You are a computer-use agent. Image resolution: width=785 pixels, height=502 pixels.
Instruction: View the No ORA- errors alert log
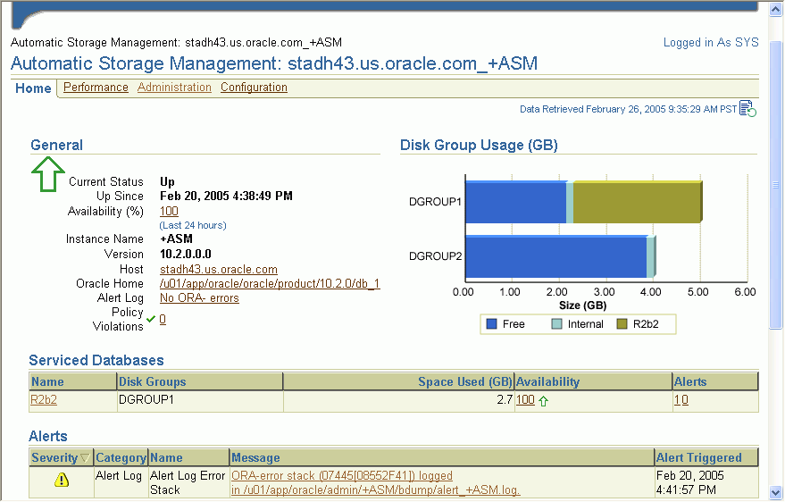(x=199, y=297)
